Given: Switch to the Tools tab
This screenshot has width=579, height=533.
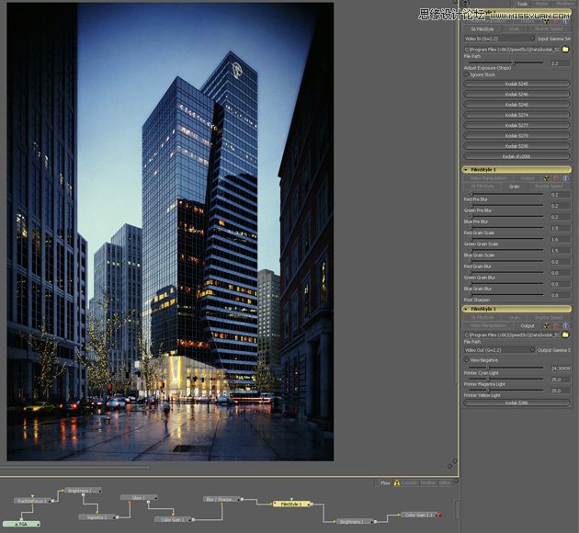Looking at the screenshot, I should pyautogui.click(x=522, y=4).
